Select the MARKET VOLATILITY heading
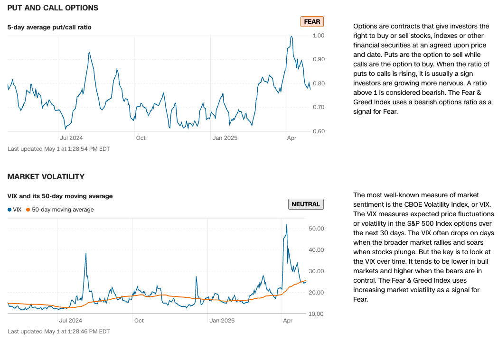The width and height of the screenshot is (498, 341). point(46,177)
